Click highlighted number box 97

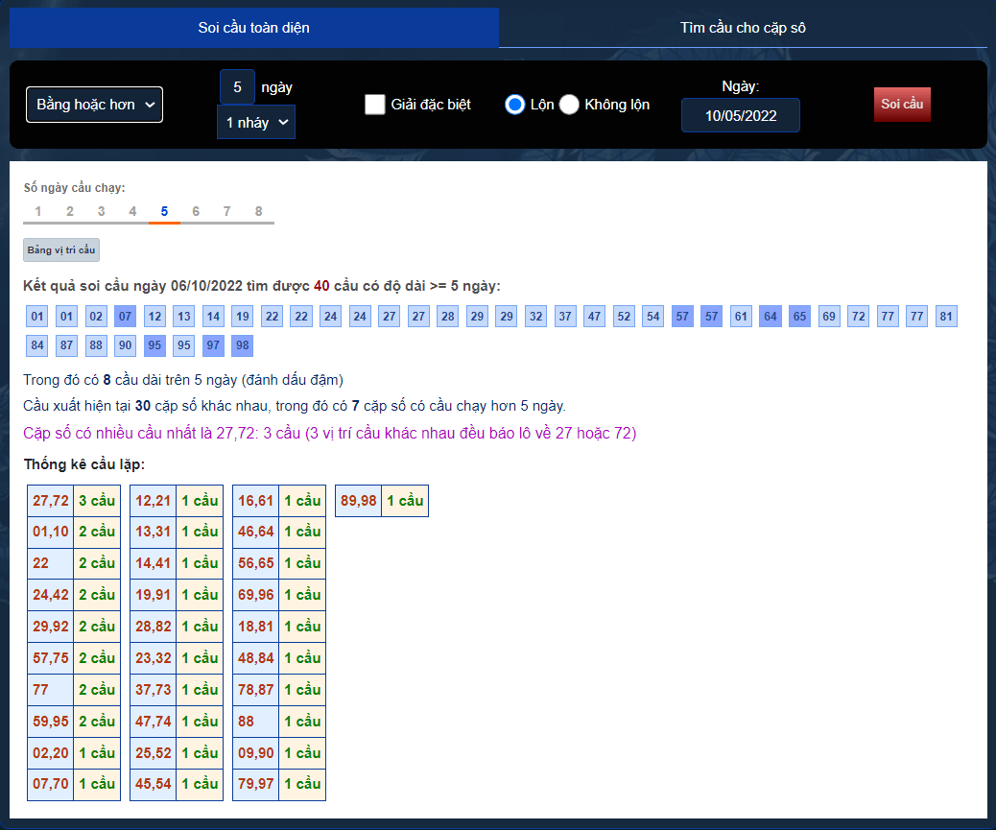(213, 345)
